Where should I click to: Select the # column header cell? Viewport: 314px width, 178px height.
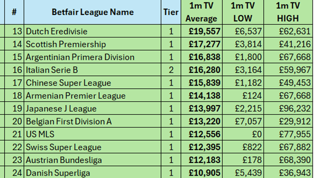pyautogui.click(x=14, y=12)
